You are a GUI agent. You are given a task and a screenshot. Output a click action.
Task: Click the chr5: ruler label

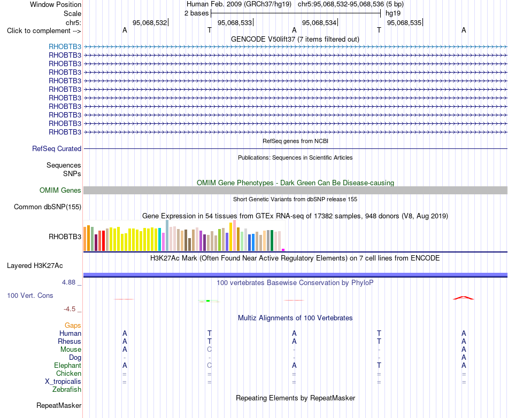74,22
